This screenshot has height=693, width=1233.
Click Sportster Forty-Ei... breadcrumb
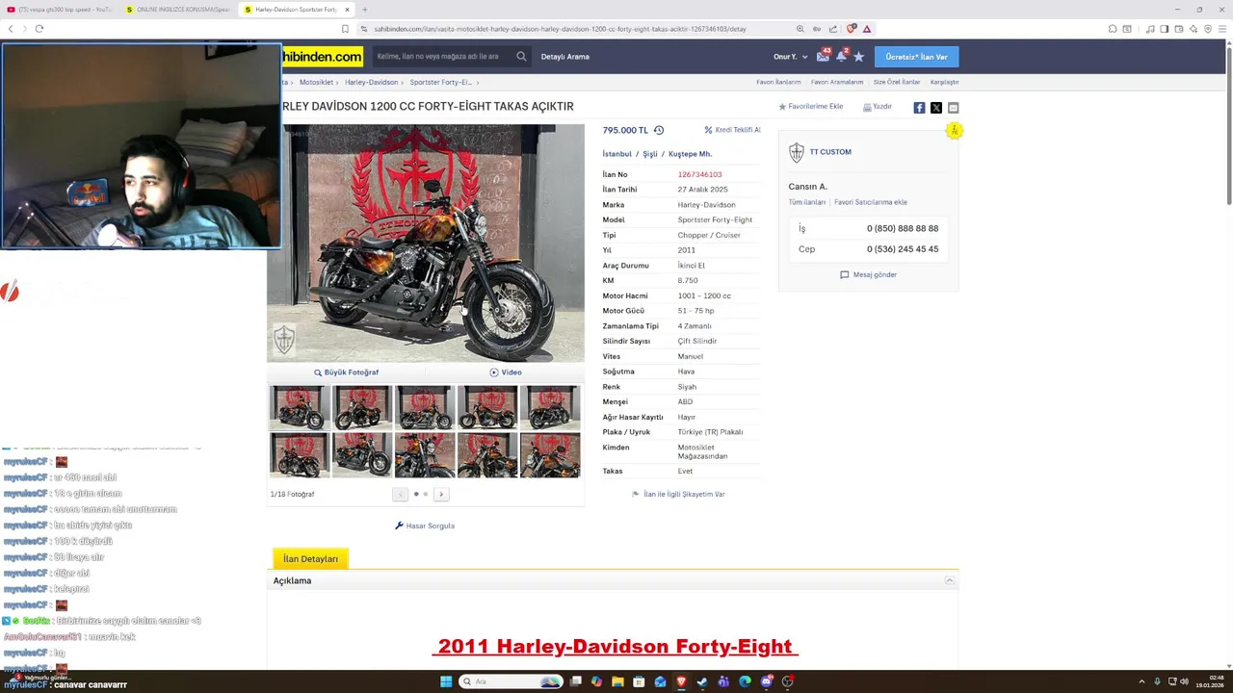coord(441,83)
